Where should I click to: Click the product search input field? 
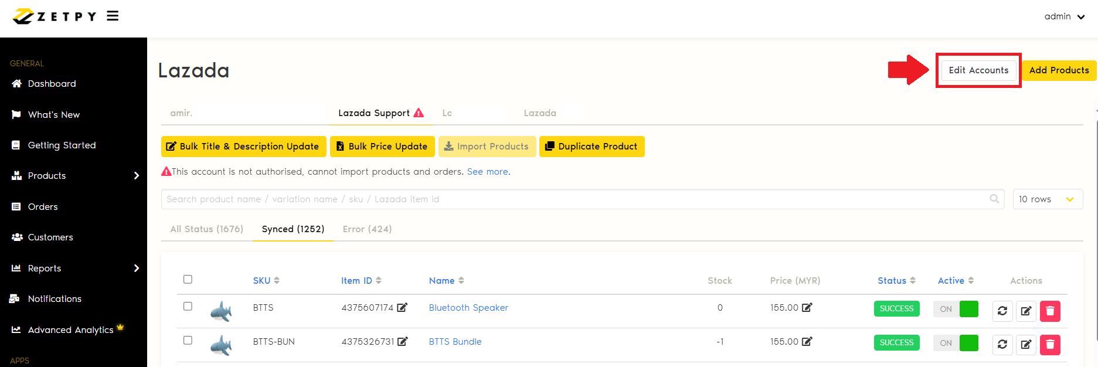575,199
